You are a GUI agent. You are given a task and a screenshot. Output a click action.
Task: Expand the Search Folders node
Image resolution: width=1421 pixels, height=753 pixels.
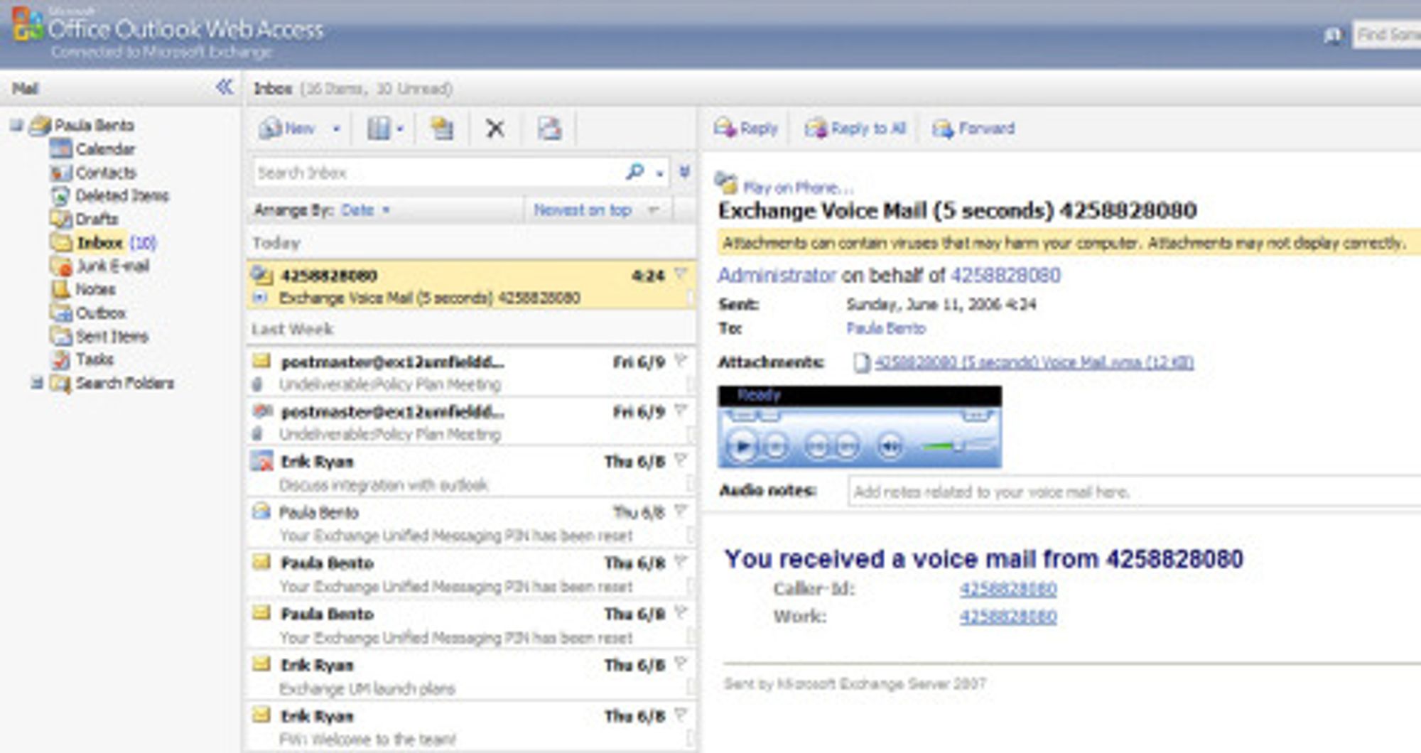(37, 383)
